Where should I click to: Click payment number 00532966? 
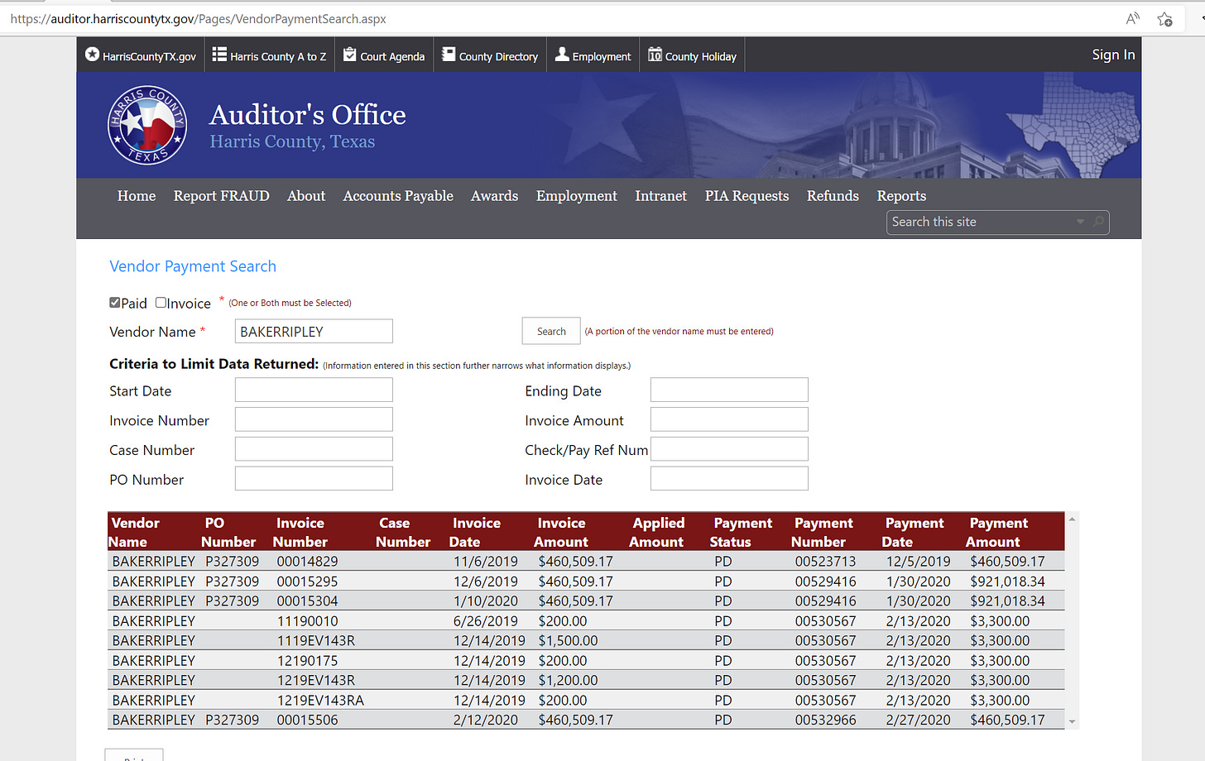[825, 720]
